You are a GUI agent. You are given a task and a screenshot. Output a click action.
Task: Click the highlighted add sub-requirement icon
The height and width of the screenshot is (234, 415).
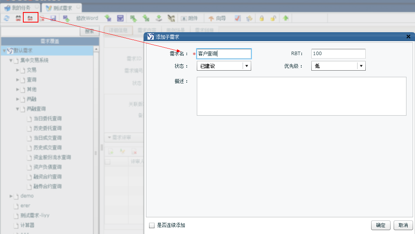point(30,18)
